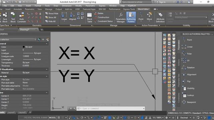Toggle grid display in status bar
Image resolution: width=214 pixels, height=120 pixels.
click(x=59, y=118)
